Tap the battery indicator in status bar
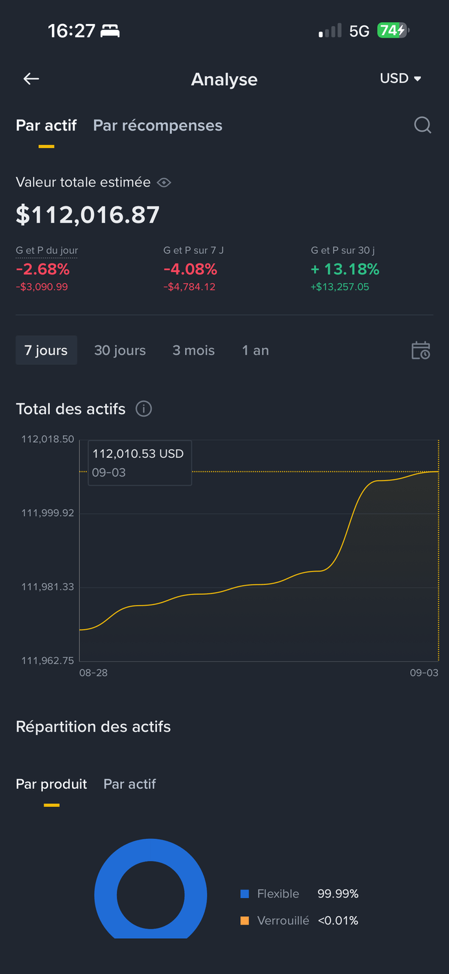449x974 pixels. point(393,31)
